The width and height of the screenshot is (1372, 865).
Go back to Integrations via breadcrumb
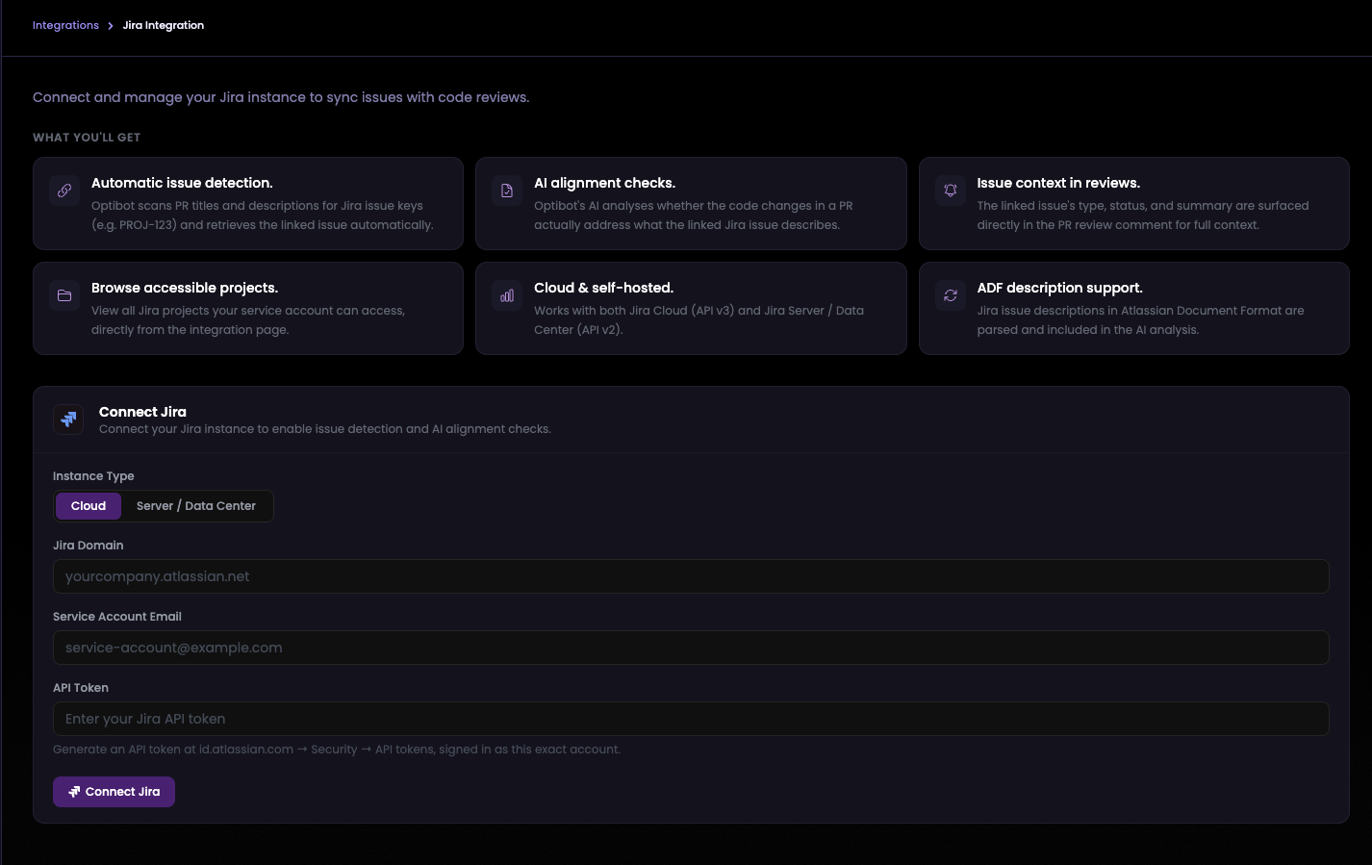(65, 25)
